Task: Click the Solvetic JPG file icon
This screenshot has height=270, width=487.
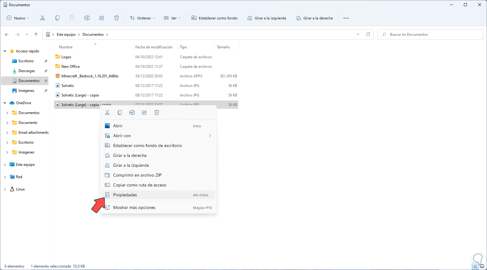Action: (x=58, y=86)
